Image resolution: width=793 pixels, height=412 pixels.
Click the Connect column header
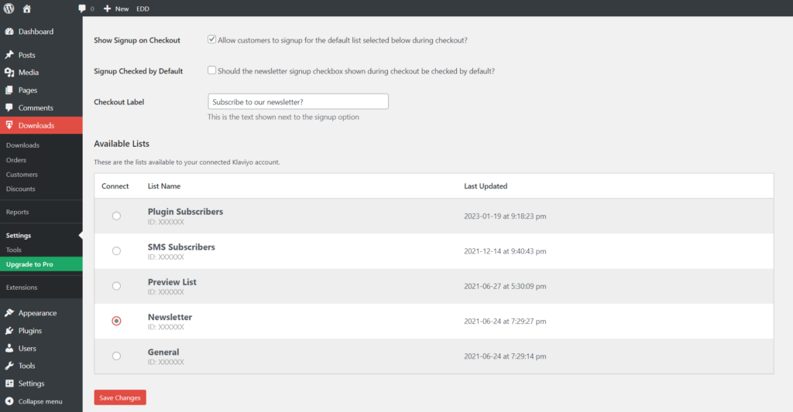pos(115,186)
